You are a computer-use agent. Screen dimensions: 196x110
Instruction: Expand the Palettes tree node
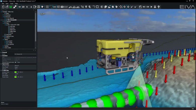3,46
